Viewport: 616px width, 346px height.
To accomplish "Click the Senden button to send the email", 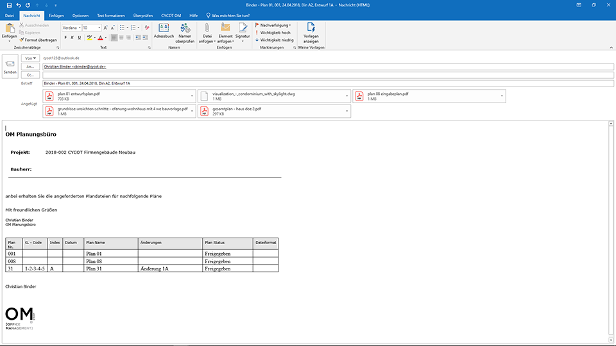I will point(10,66).
